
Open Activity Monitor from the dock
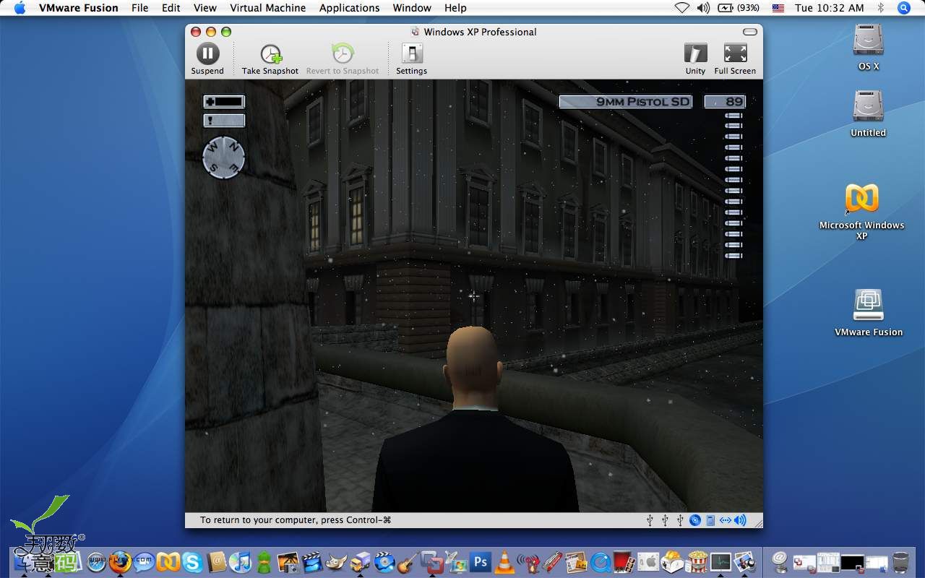(x=720, y=561)
